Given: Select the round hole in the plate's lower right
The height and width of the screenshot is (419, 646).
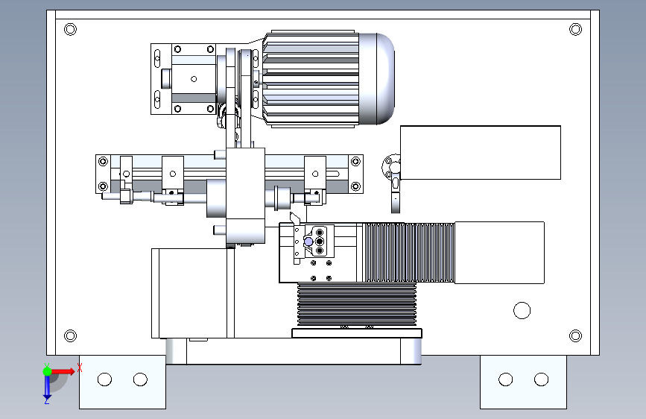Looking at the screenshot, I should (522, 311).
